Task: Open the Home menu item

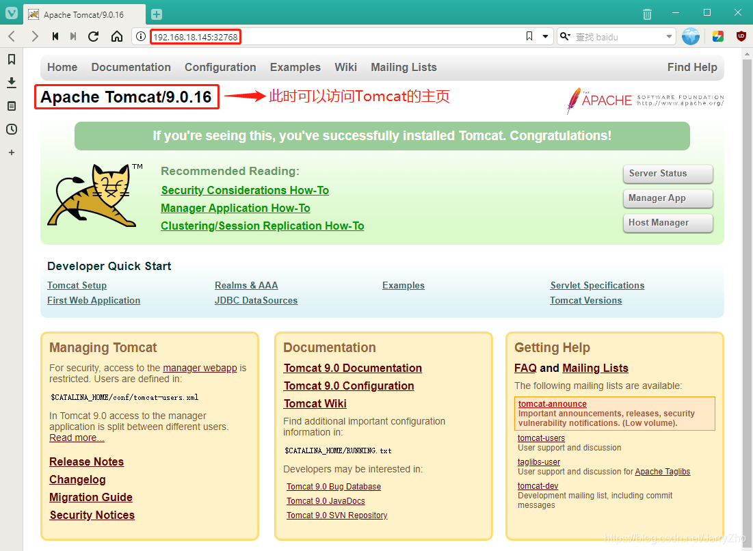Action: (x=62, y=67)
